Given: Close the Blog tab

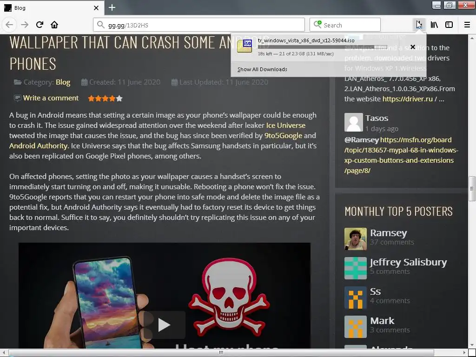Looking at the screenshot, I should click(x=96, y=8).
